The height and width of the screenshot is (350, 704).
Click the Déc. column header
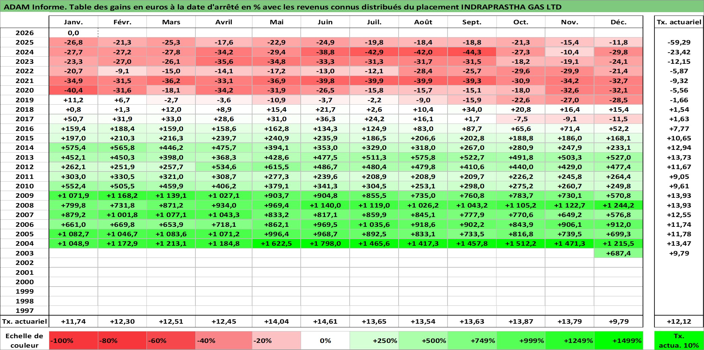(x=618, y=22)
